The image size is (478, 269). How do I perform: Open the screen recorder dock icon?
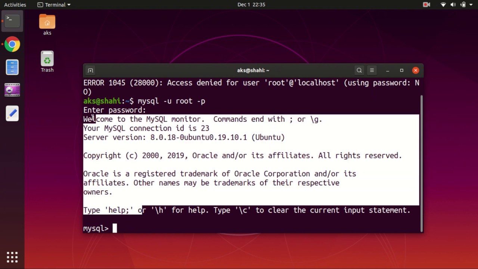pyautogui.click(x=12, y=90)
